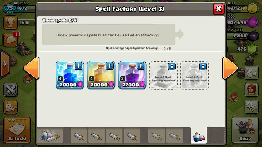View info on second locked spell
Screen dimensions: 262x147
[x=203, y=66]
